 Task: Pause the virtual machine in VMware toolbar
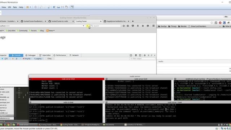tap(27, 7)
